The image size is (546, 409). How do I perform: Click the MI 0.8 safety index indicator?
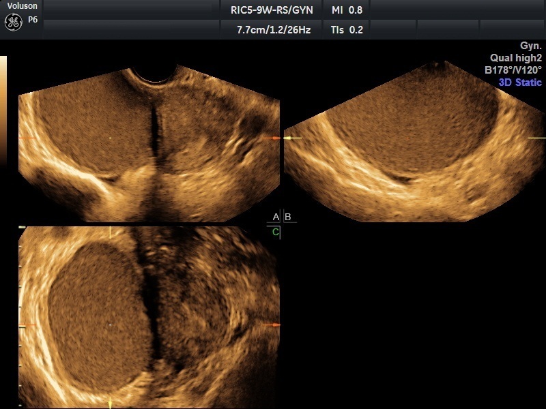[347, 10]
